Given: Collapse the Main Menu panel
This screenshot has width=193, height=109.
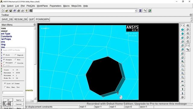Looking at the screenshot, I should click(x=35, y=25).
